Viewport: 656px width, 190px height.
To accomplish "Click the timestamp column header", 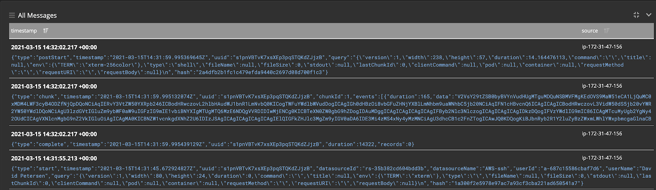I will coord(24,31).
